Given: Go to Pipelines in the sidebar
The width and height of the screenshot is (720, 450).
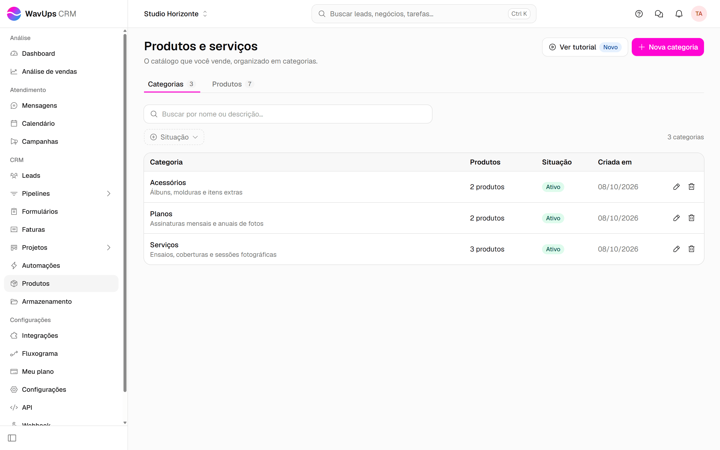Looking at the screenshot, I should tap(61, 193).
